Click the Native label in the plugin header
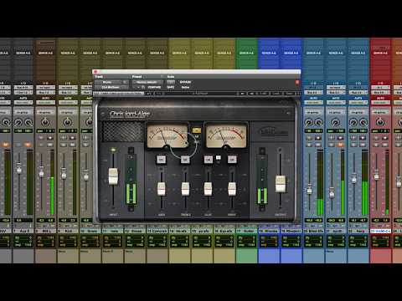The image size is (402, 301). pyautogui.click(x=185, y=87)
